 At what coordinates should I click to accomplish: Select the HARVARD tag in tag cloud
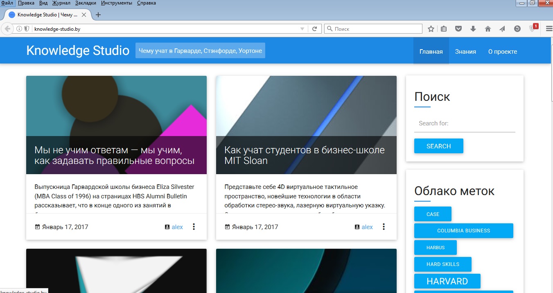point(447,281)
